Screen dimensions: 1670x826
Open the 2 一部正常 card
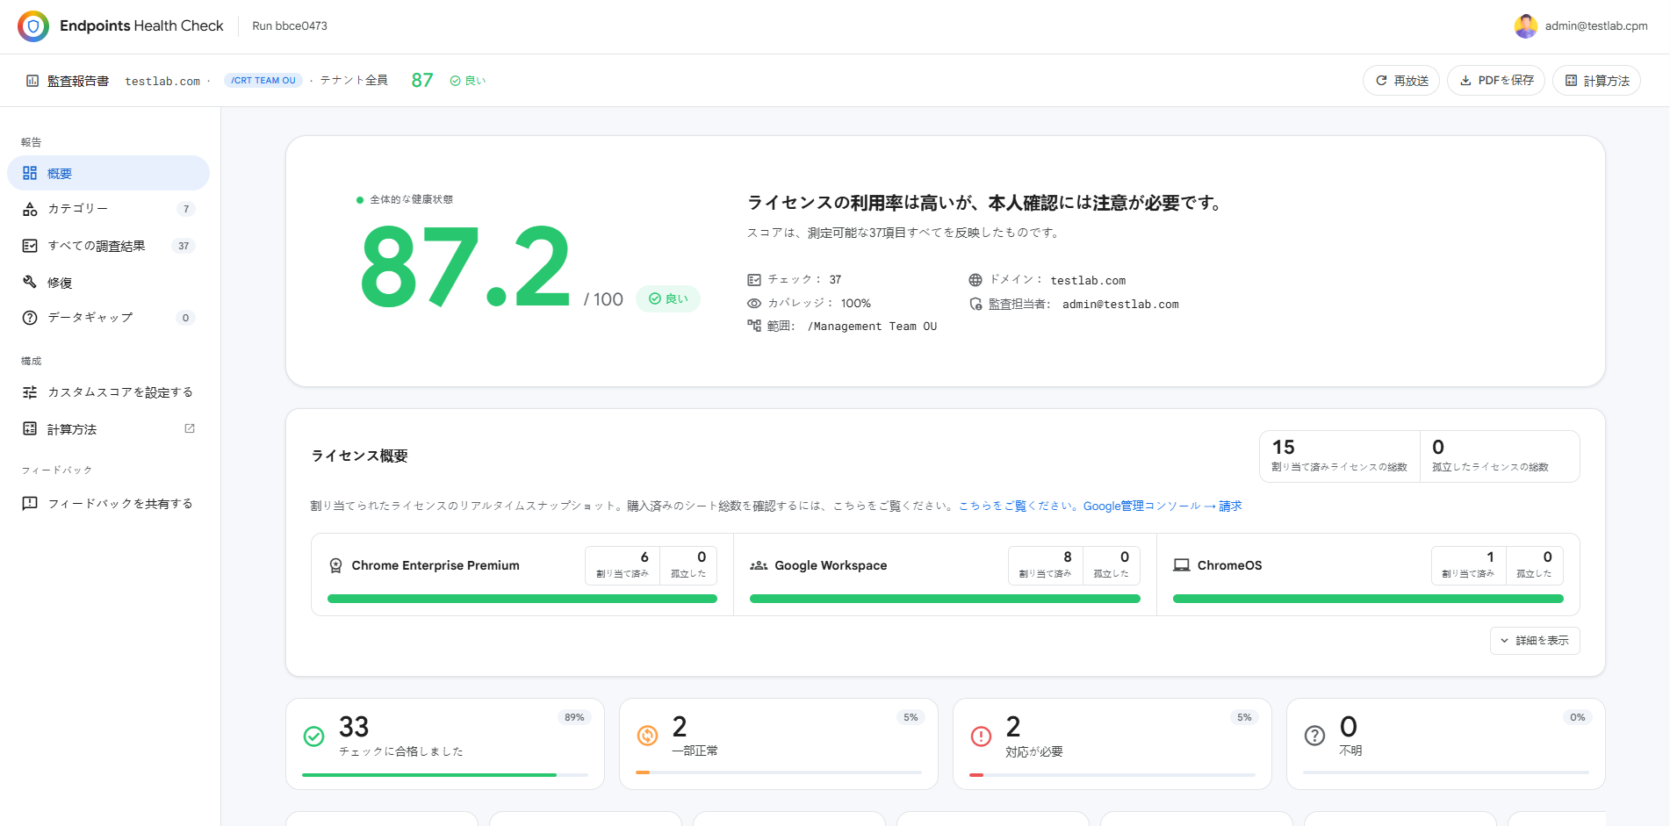click(779, 744)
